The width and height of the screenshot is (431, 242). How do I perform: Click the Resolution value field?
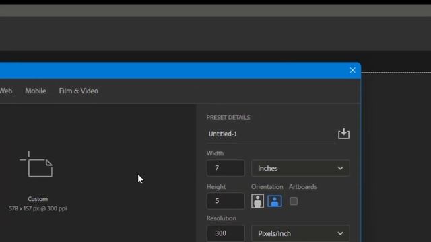[x=226, y=233]
